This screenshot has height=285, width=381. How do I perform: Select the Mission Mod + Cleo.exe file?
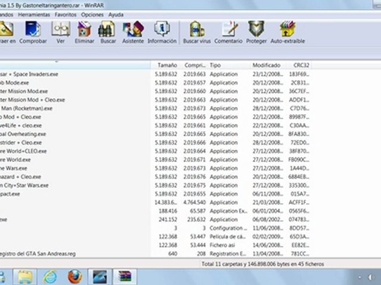tap(32, 100)
